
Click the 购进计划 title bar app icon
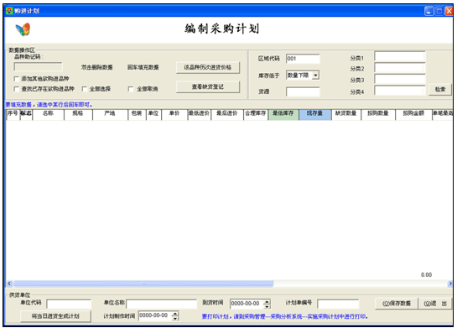click(x=9, y=11)
